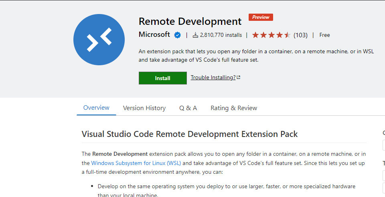Click the five-star rating display
This screenshot has height=197, width=385.
(x=272, y=35)
